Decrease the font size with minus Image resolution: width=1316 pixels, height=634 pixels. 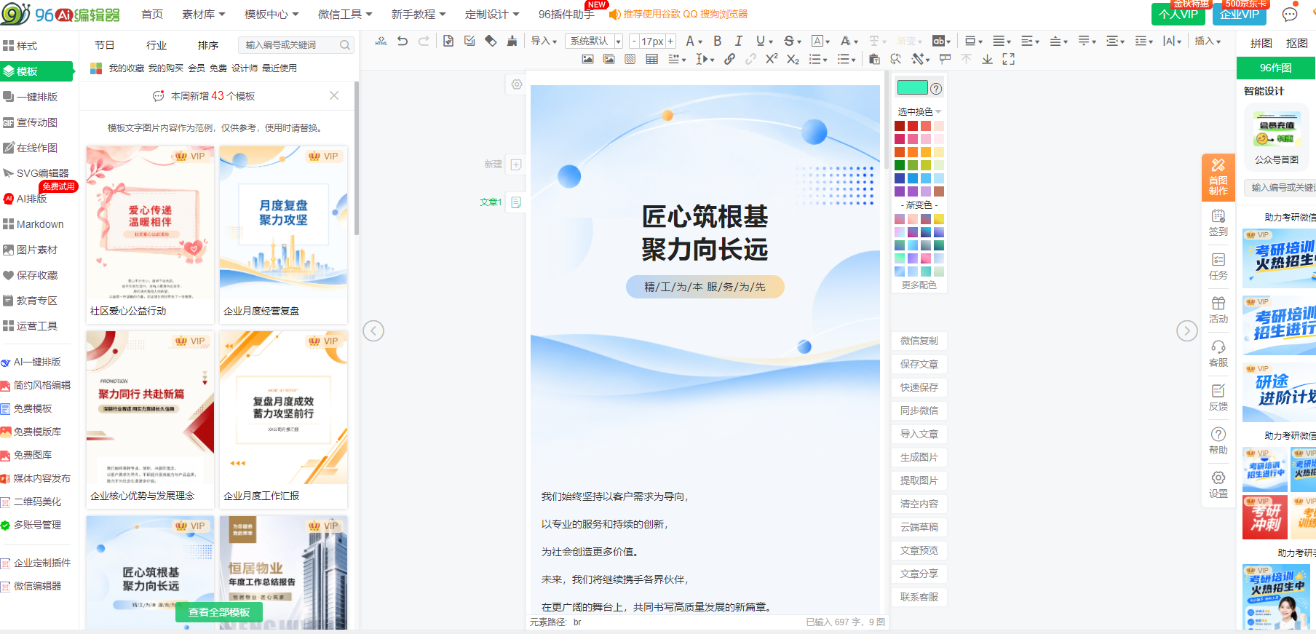634,41
